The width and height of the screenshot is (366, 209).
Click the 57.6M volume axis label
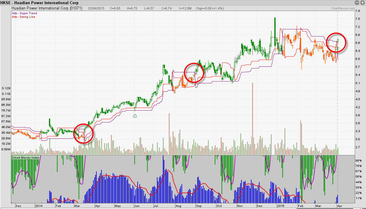click(6, 122)
